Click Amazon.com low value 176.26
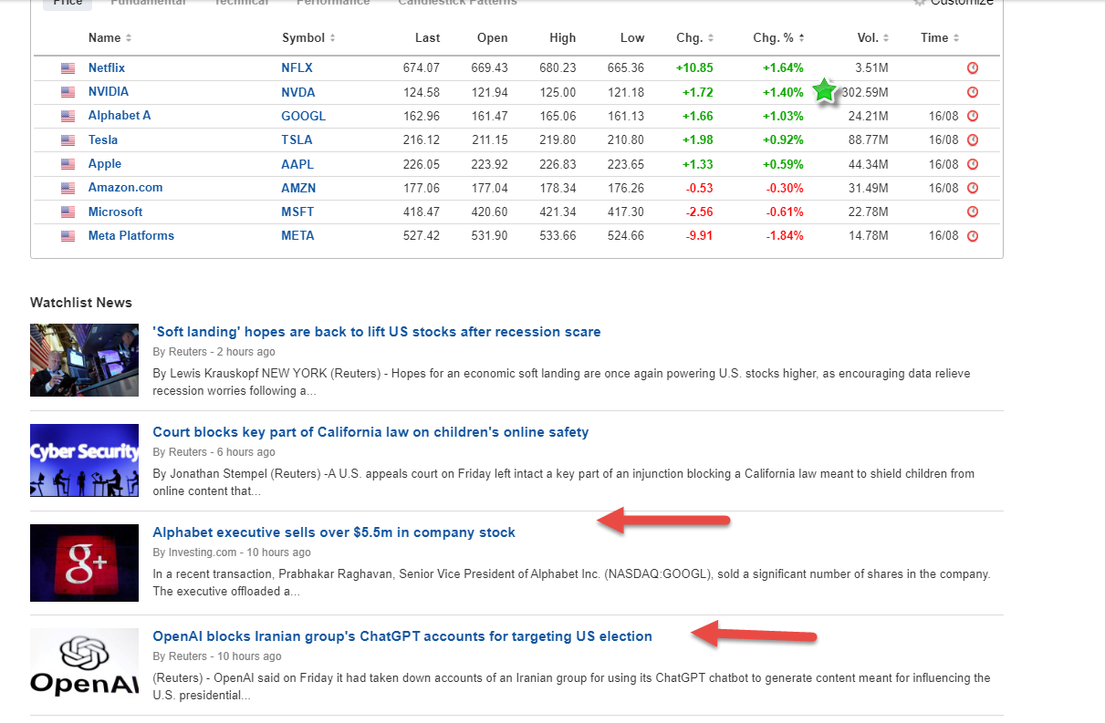The width and height of the screenshot is (1105, 723). point(626,188)
